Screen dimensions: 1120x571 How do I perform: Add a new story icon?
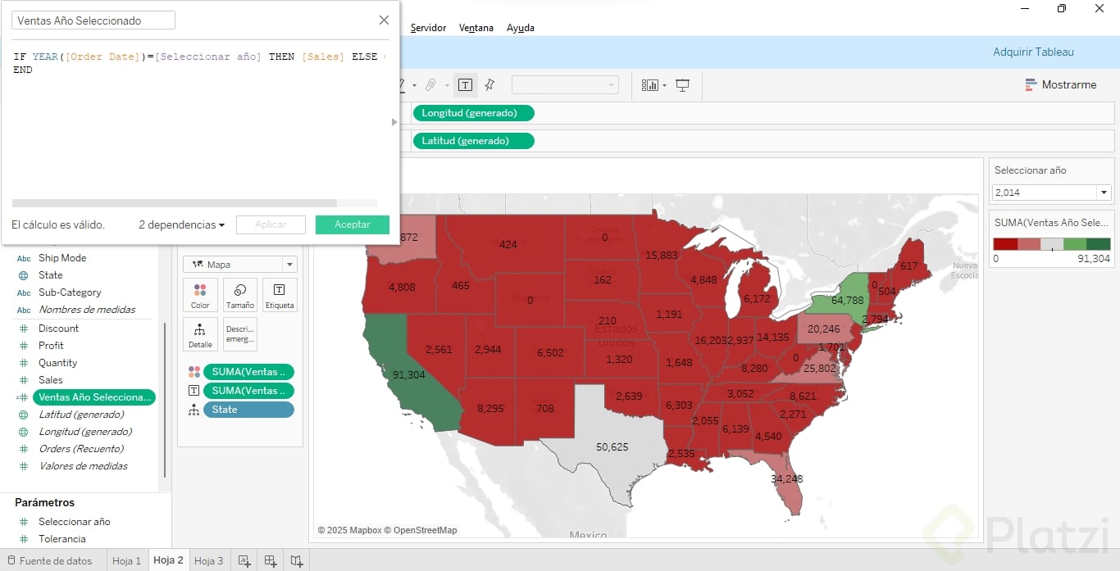tap(297, 561)
